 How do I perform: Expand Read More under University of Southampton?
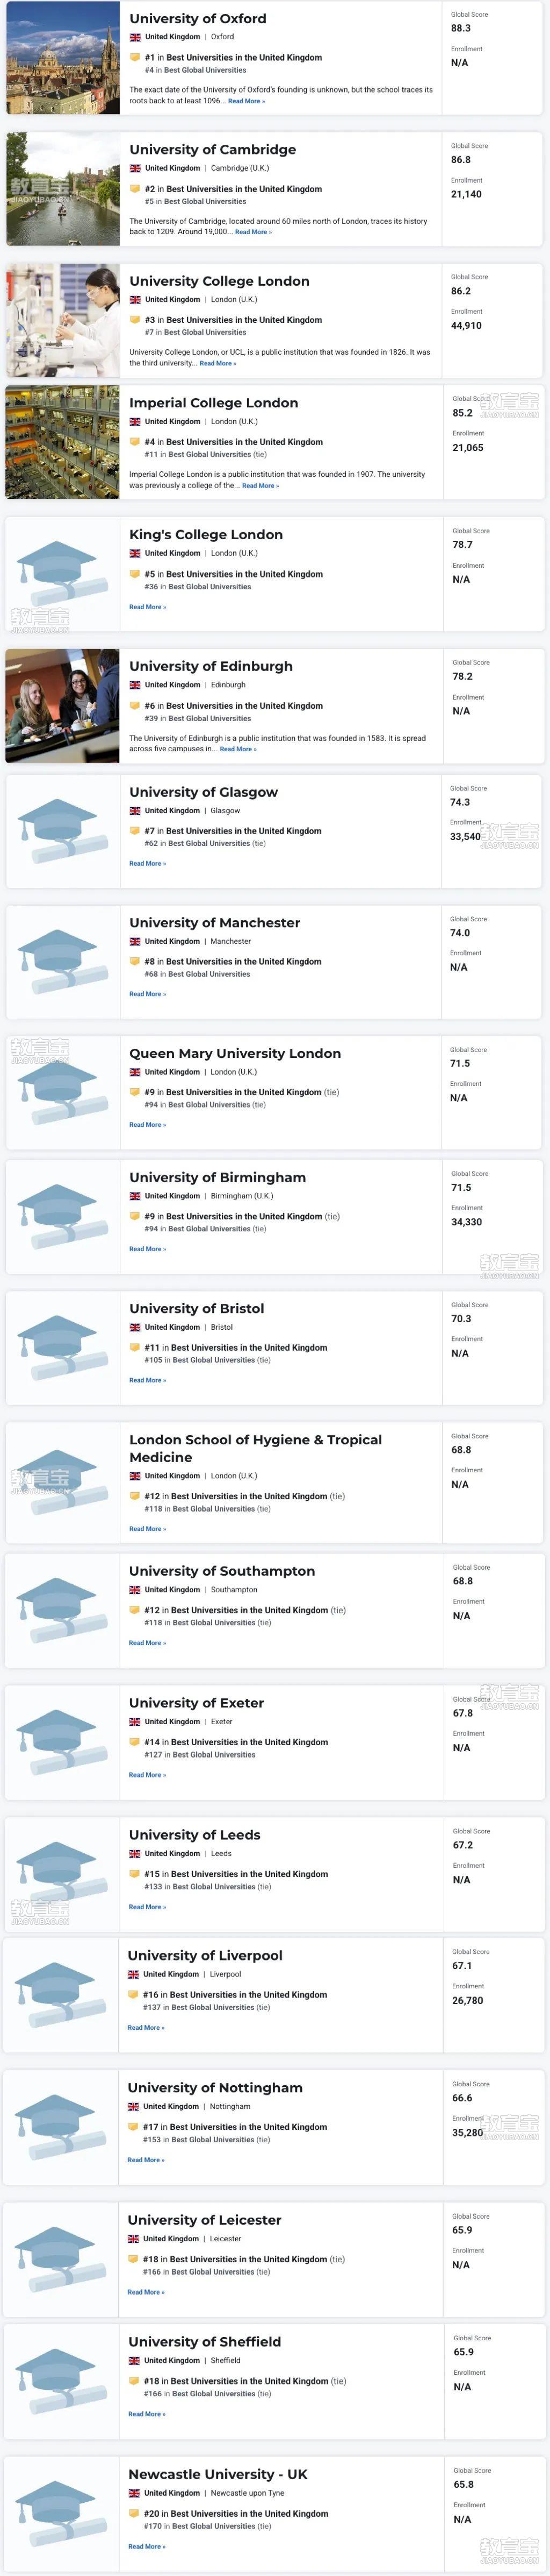(x=148, y=1643)
